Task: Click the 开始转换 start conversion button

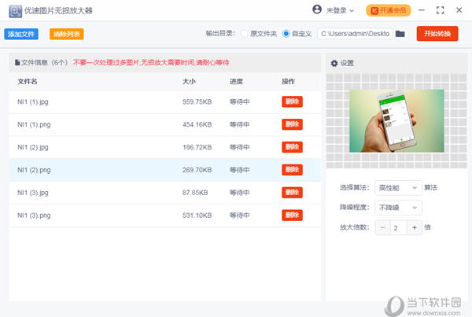Action: [x=437, y=33]
